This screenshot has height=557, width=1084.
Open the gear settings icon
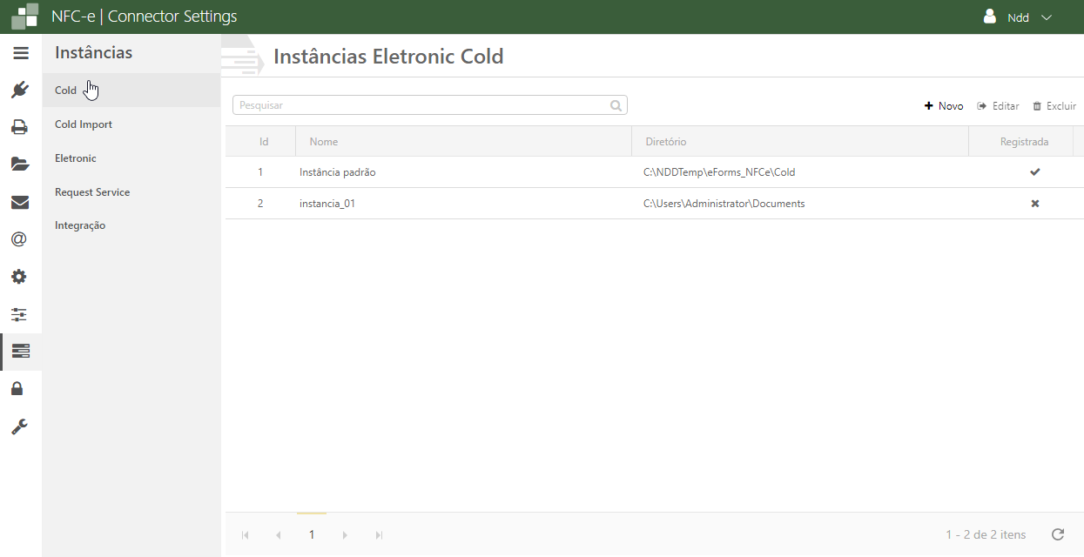pyautogui.click(x=19, y=277)
